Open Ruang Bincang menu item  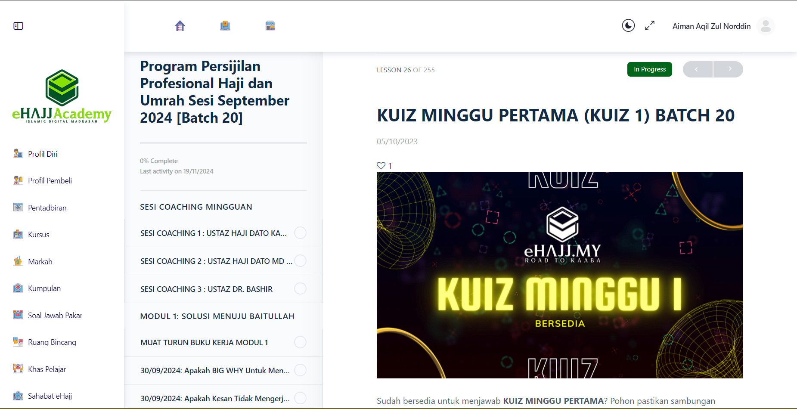click(52, 342)
